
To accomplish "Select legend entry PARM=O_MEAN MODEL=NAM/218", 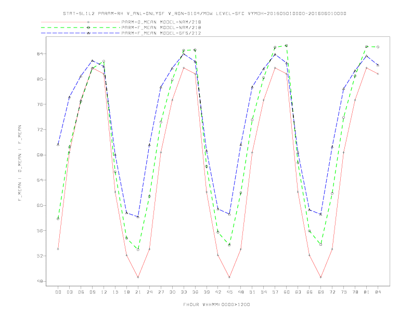I will (x=161, y=22).
